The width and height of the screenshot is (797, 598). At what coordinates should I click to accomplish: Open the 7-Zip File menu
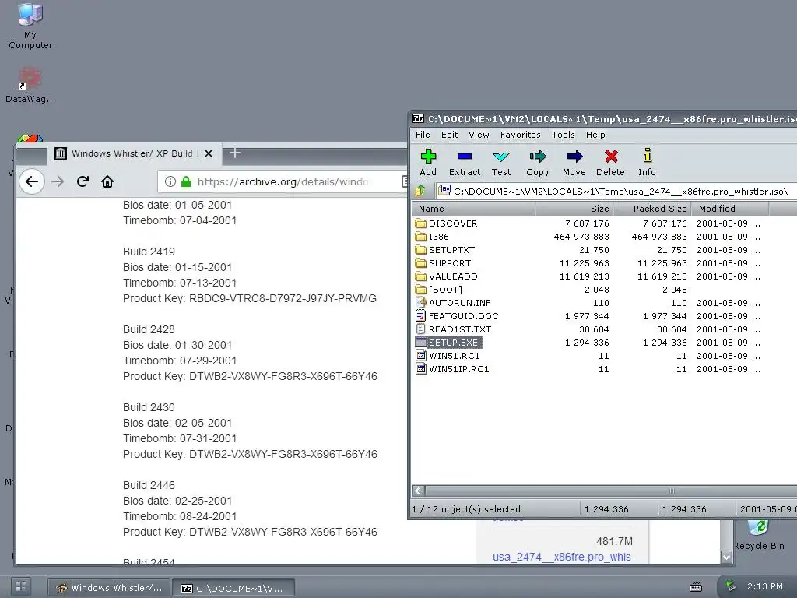pos(423,135)
